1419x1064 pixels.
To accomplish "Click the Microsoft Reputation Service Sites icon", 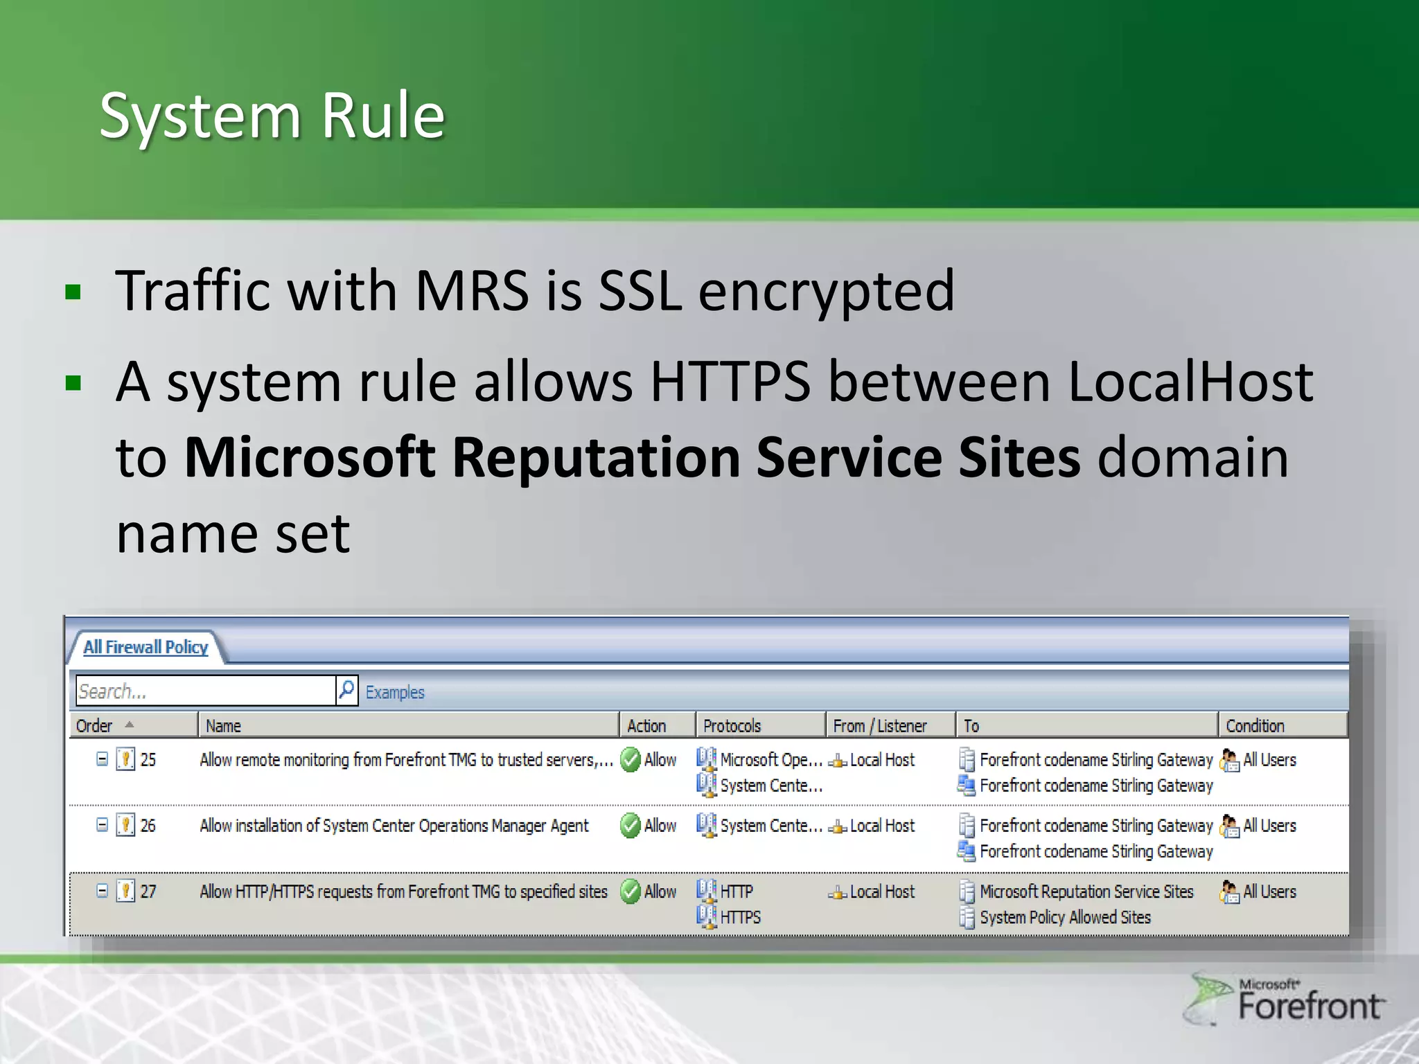I will (967, 892).
